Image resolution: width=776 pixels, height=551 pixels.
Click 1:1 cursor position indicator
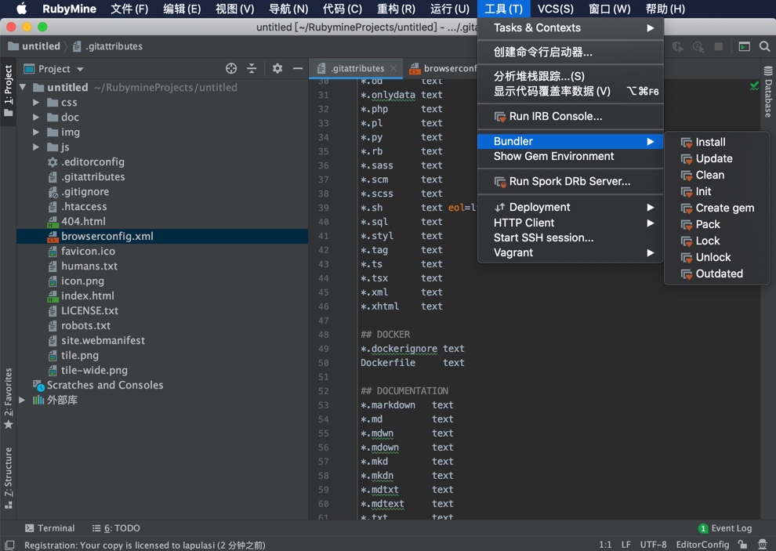tap(605, 544)
